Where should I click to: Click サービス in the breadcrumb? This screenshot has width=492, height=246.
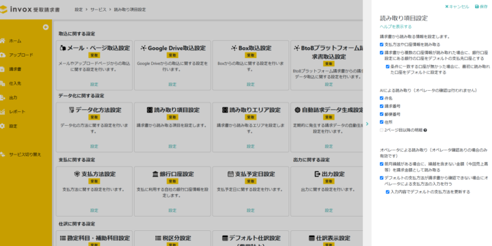pos(98,10)
